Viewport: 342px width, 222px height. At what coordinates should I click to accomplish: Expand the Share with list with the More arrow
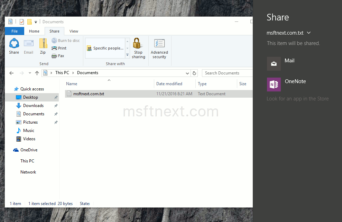pos(127,55)
